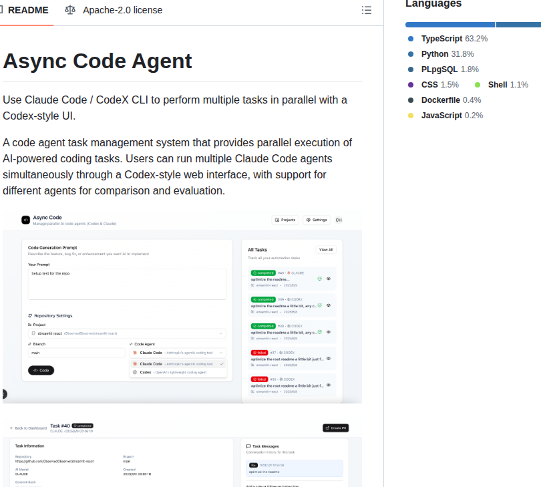This screenshot has width=541, height=487.
Task: Click the eye icon on failed task #37
Action: click(x=329, y=359)
